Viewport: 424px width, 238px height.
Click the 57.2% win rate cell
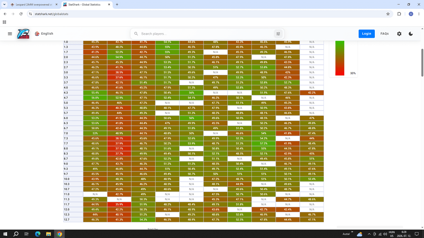(x=264, y=144)
